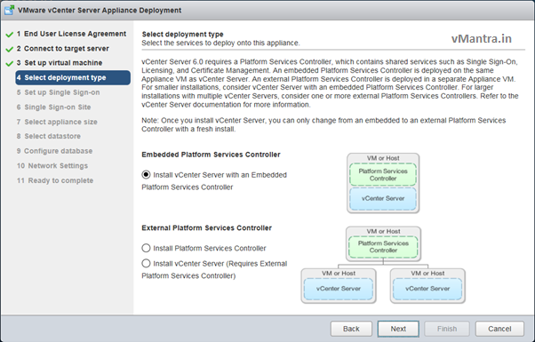Click the bold Select deployment type page heading

[182, 34]
